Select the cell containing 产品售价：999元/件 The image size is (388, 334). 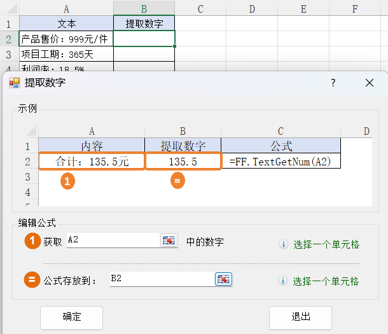(66, 39)
